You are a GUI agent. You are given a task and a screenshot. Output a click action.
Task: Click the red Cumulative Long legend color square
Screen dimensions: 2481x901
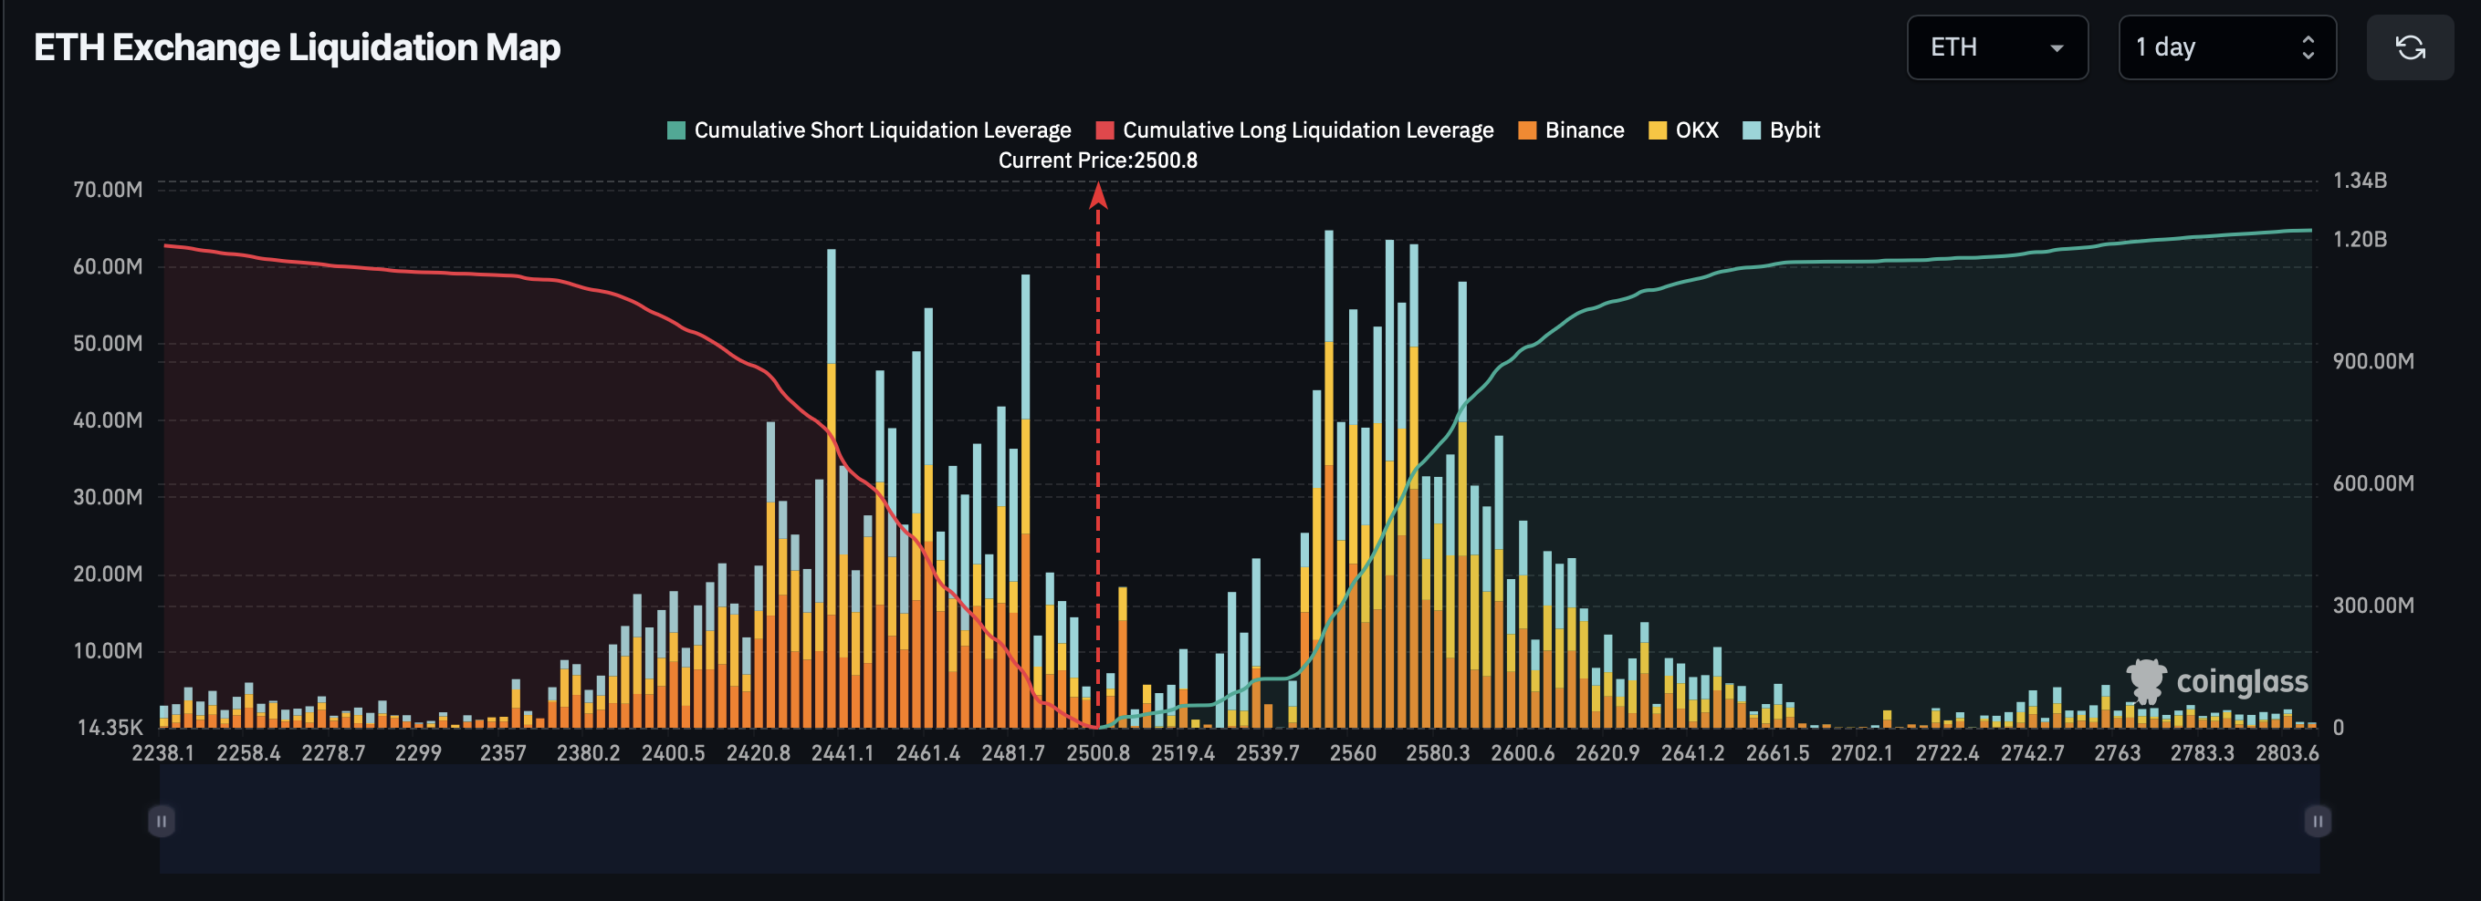[x=1105, y=129]
